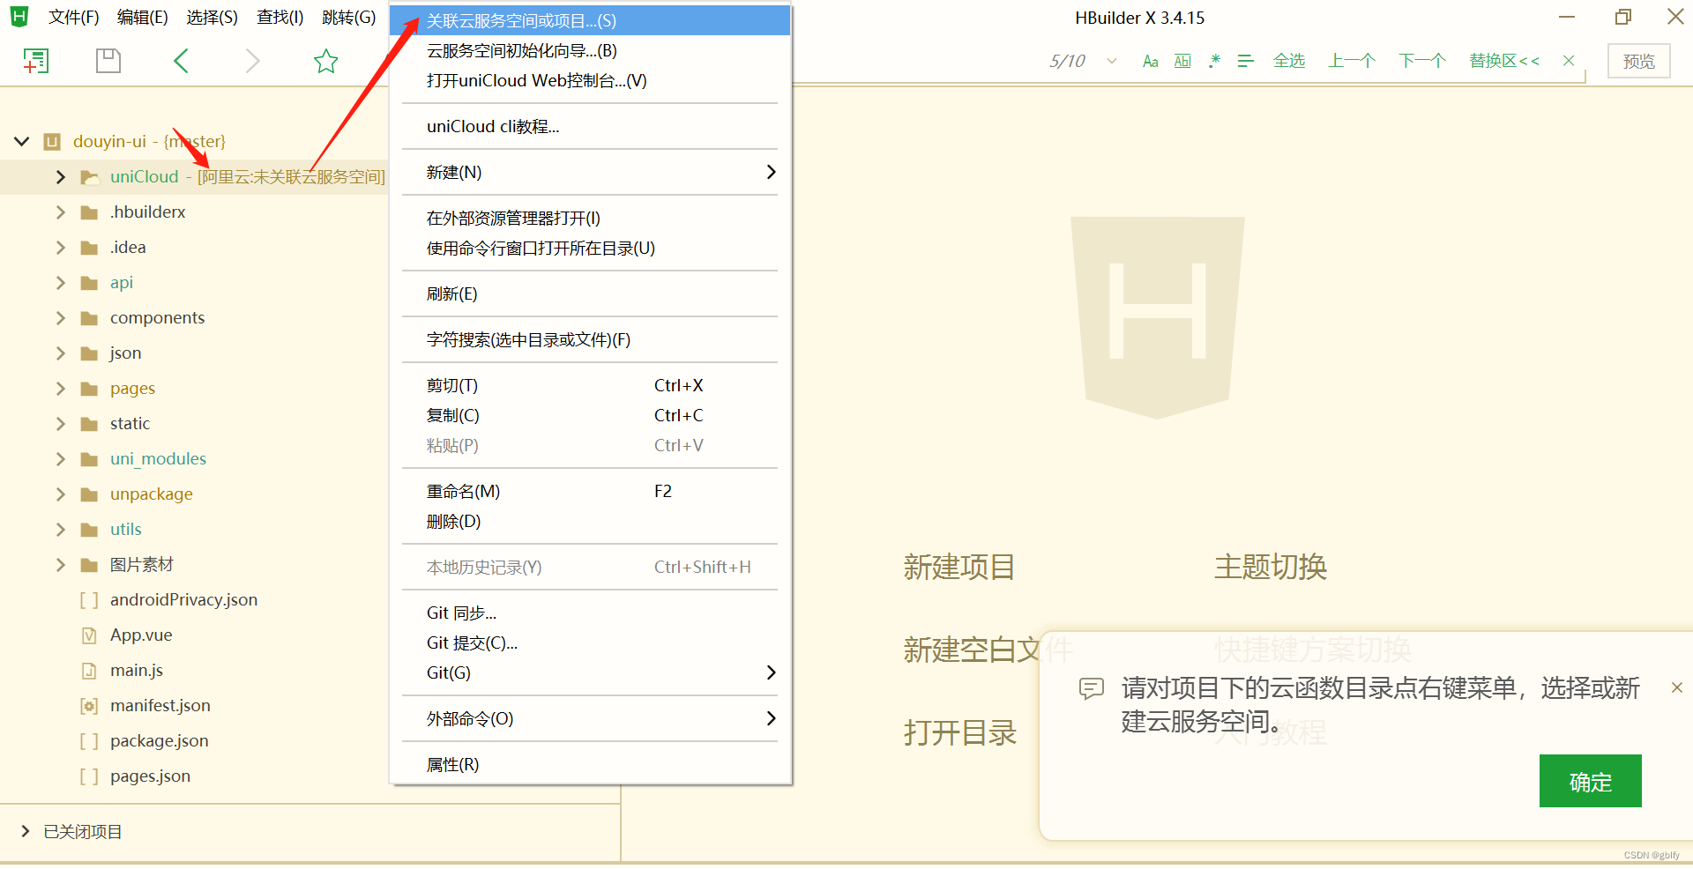Choose 使用命令行窗口打开所在目录 entry
The image size is (1693, 869).
point(590,248)
